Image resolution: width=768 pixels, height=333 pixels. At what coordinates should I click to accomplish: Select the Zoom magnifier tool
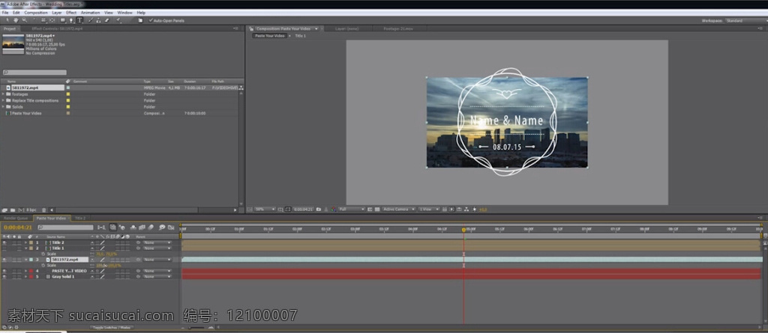coord(25,20)
